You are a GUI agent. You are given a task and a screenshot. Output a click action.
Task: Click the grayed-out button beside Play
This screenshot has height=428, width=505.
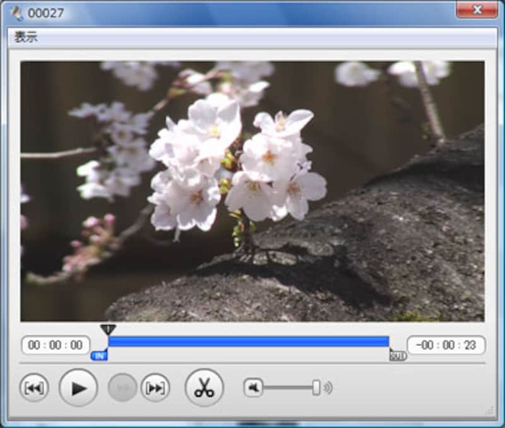(122, 388)
